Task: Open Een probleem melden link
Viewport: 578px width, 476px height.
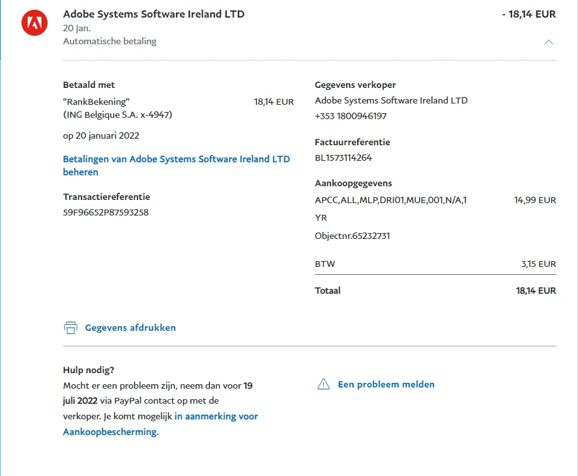Action: [x=386, y=384]
